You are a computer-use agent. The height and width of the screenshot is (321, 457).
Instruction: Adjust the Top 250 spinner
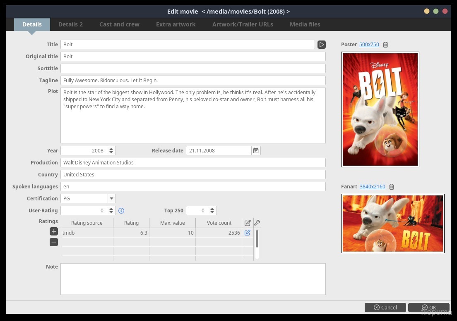(x=212, y=211)
